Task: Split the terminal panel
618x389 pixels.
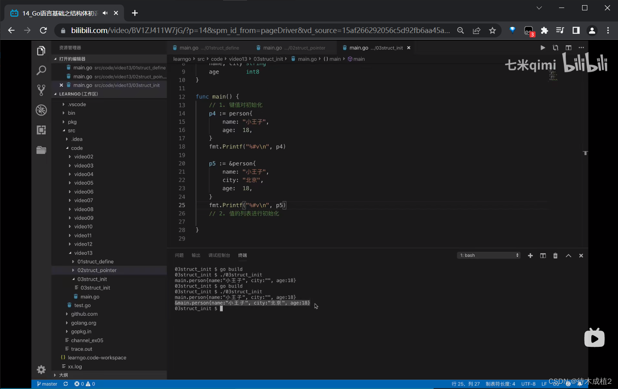Action: tap(543, 256)
